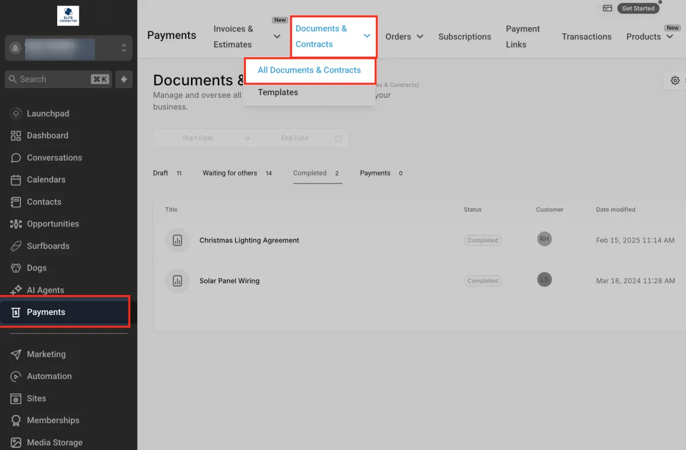The height and width of the screenshot is (450, 686).
Task: Open the Transactions tab
Action: tap(587, 37)
